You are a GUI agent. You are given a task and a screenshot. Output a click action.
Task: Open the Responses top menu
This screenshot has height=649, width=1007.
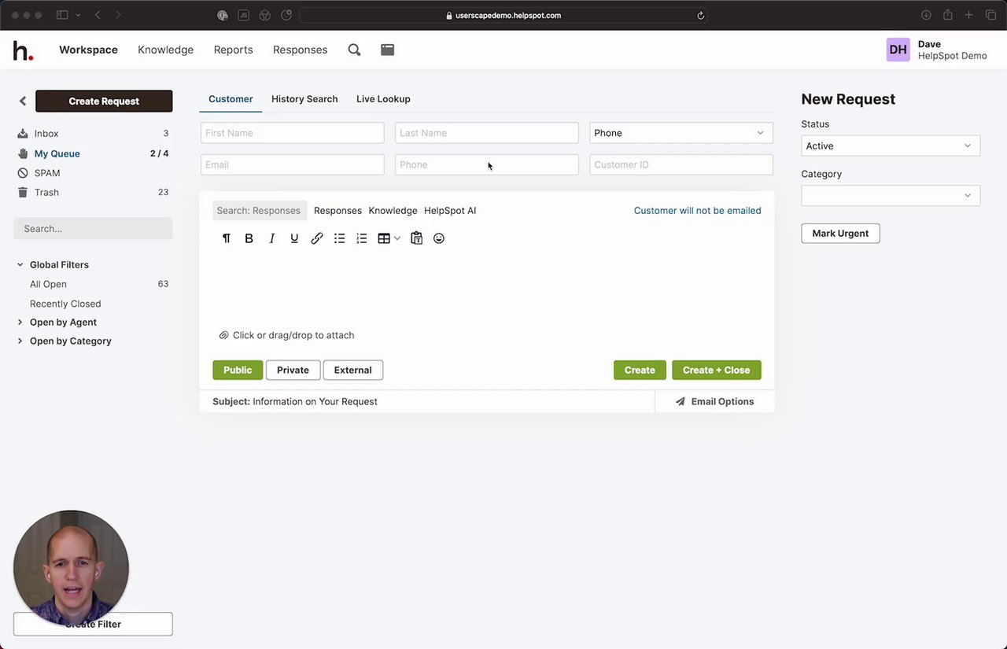click(300, 50)
